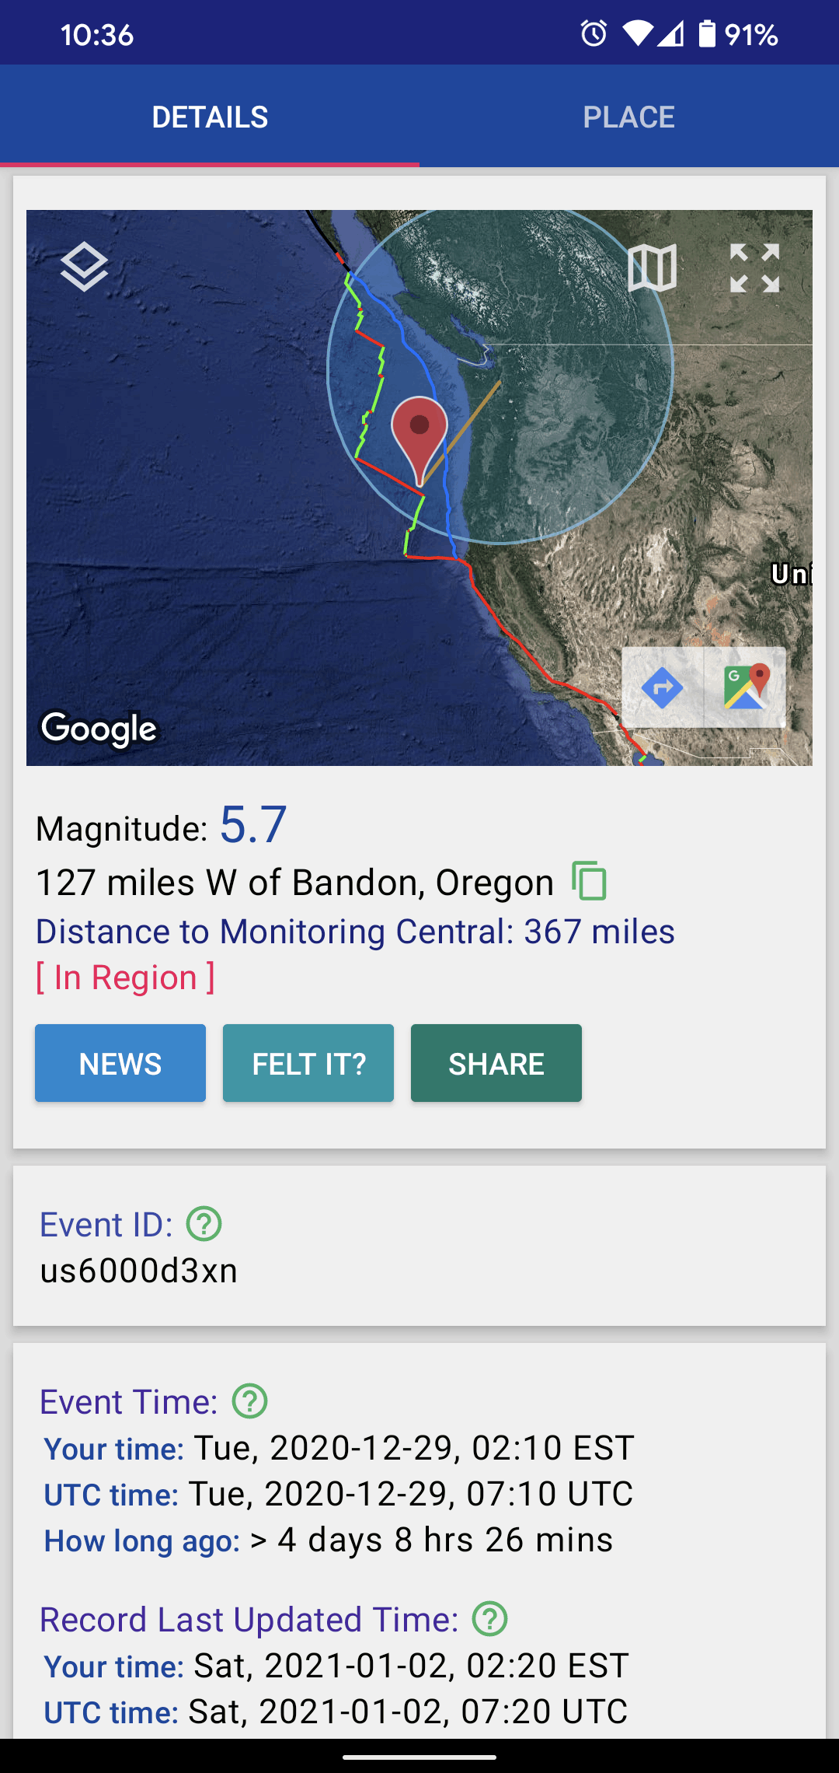839x1773 pixels.
Task: Tap the event ID us6000d3xn
Action: 139,1271
